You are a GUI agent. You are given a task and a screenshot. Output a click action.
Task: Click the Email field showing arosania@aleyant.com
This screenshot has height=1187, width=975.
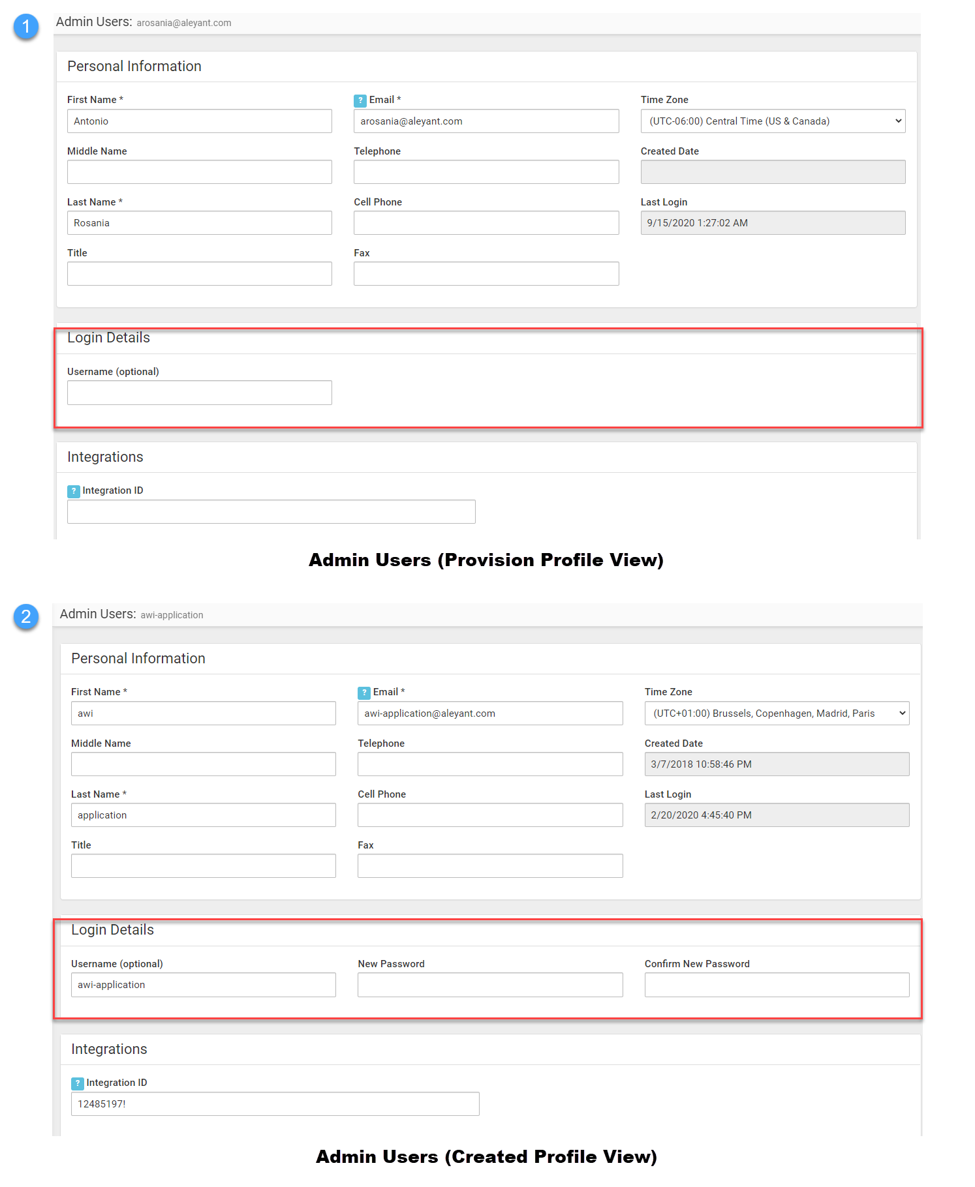click(486, 121)
